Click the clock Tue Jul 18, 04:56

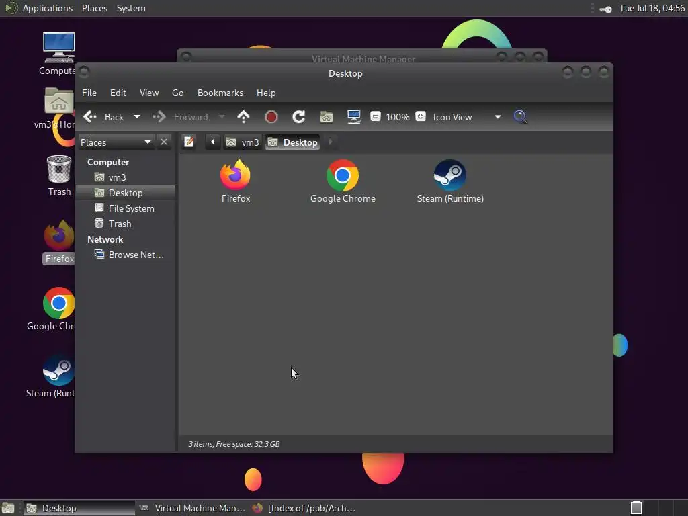652,8
